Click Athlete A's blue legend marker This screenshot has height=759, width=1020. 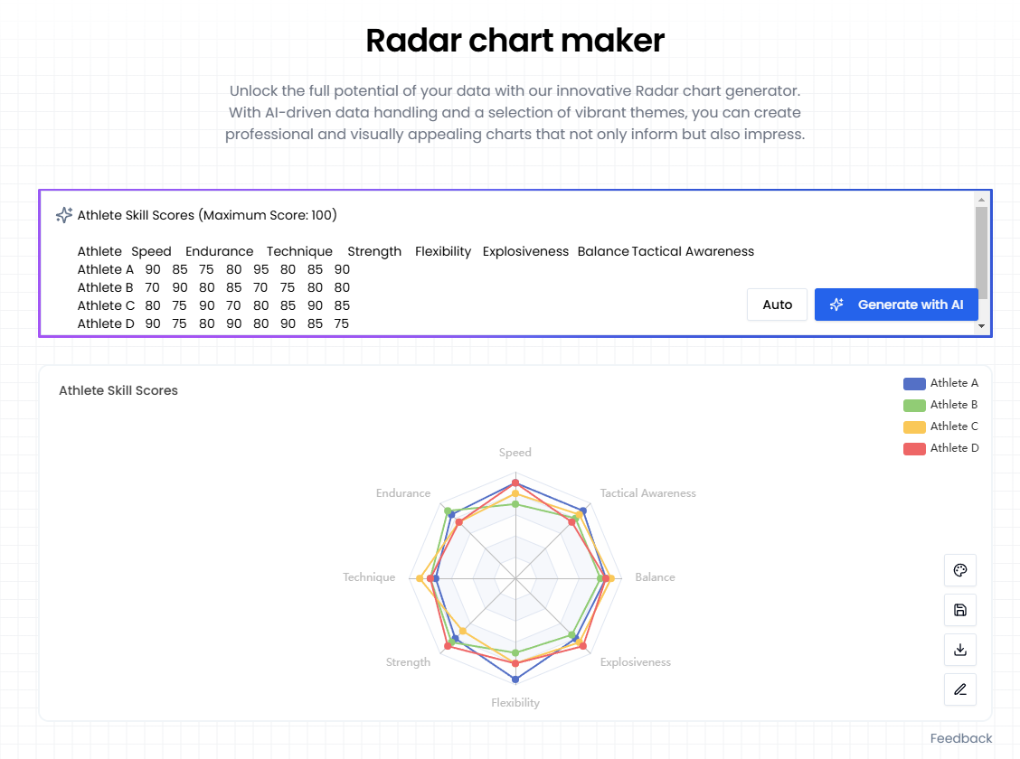coord(914,383)
